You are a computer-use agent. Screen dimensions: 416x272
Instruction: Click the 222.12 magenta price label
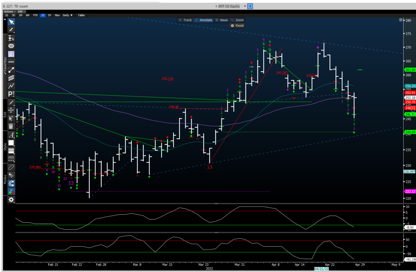point(410,191)
